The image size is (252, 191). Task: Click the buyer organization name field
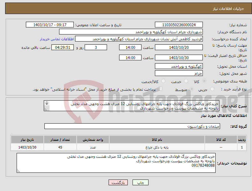point(131,32)
